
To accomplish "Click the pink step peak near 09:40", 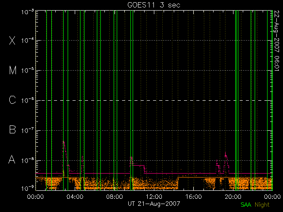I will [x=131, y=157].
